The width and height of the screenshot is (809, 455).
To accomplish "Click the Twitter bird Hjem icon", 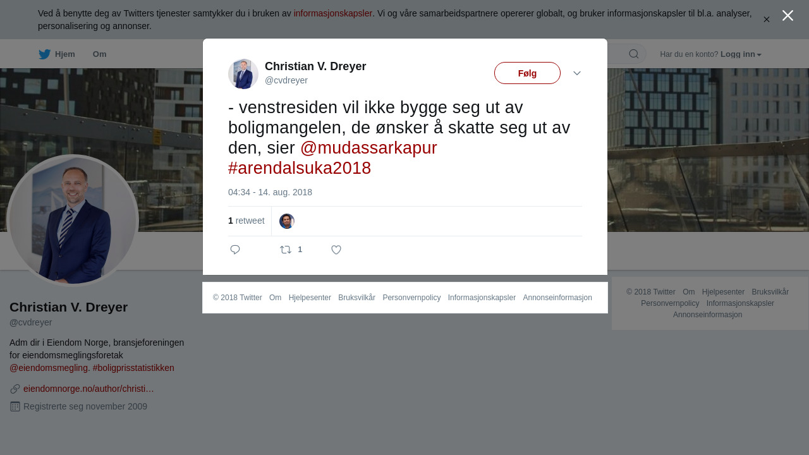I will [45, 54].
